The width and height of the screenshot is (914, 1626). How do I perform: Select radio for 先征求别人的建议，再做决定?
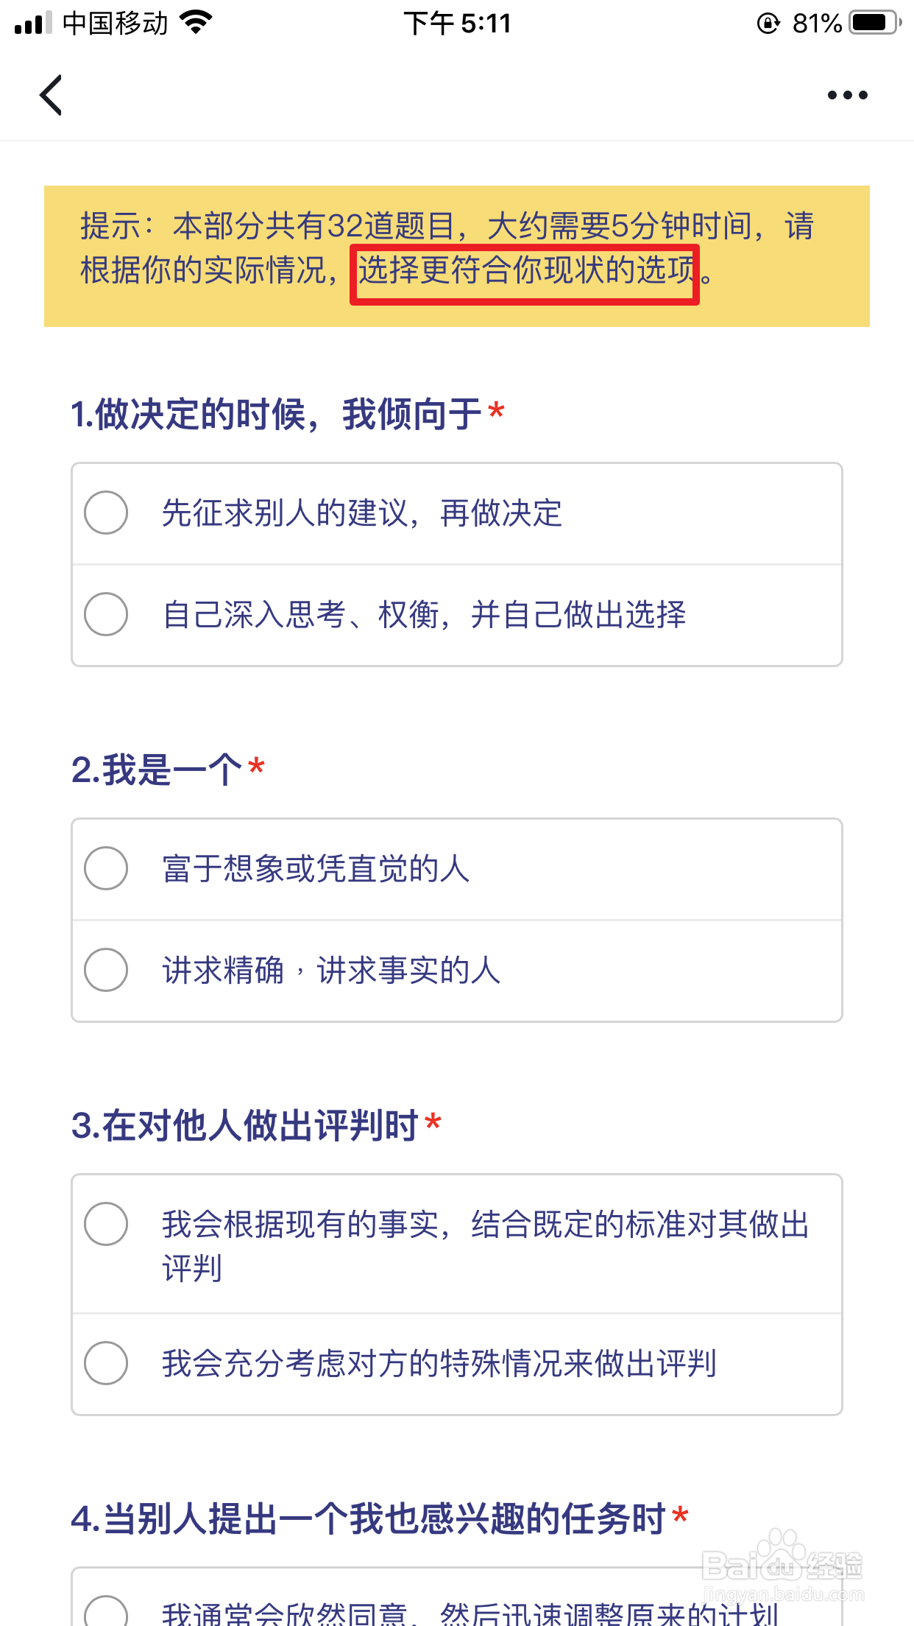tap(106, 513)
